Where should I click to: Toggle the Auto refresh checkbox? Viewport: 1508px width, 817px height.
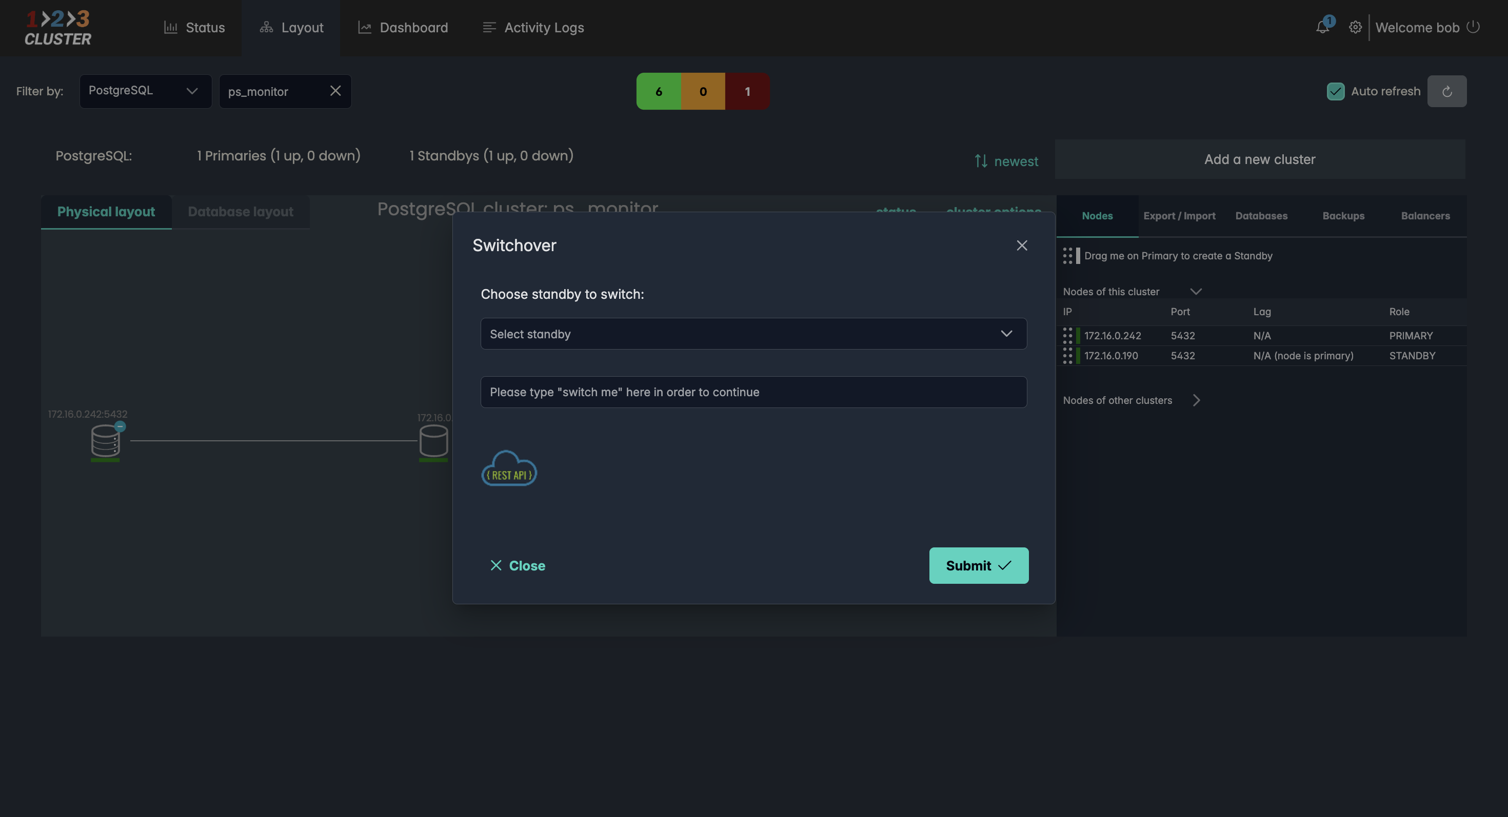(x=1335, y=91)
